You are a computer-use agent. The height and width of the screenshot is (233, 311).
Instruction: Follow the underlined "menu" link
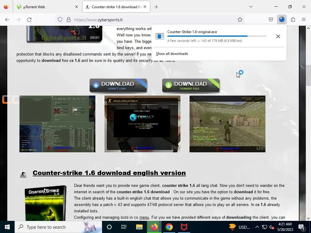tap(144, 217)
